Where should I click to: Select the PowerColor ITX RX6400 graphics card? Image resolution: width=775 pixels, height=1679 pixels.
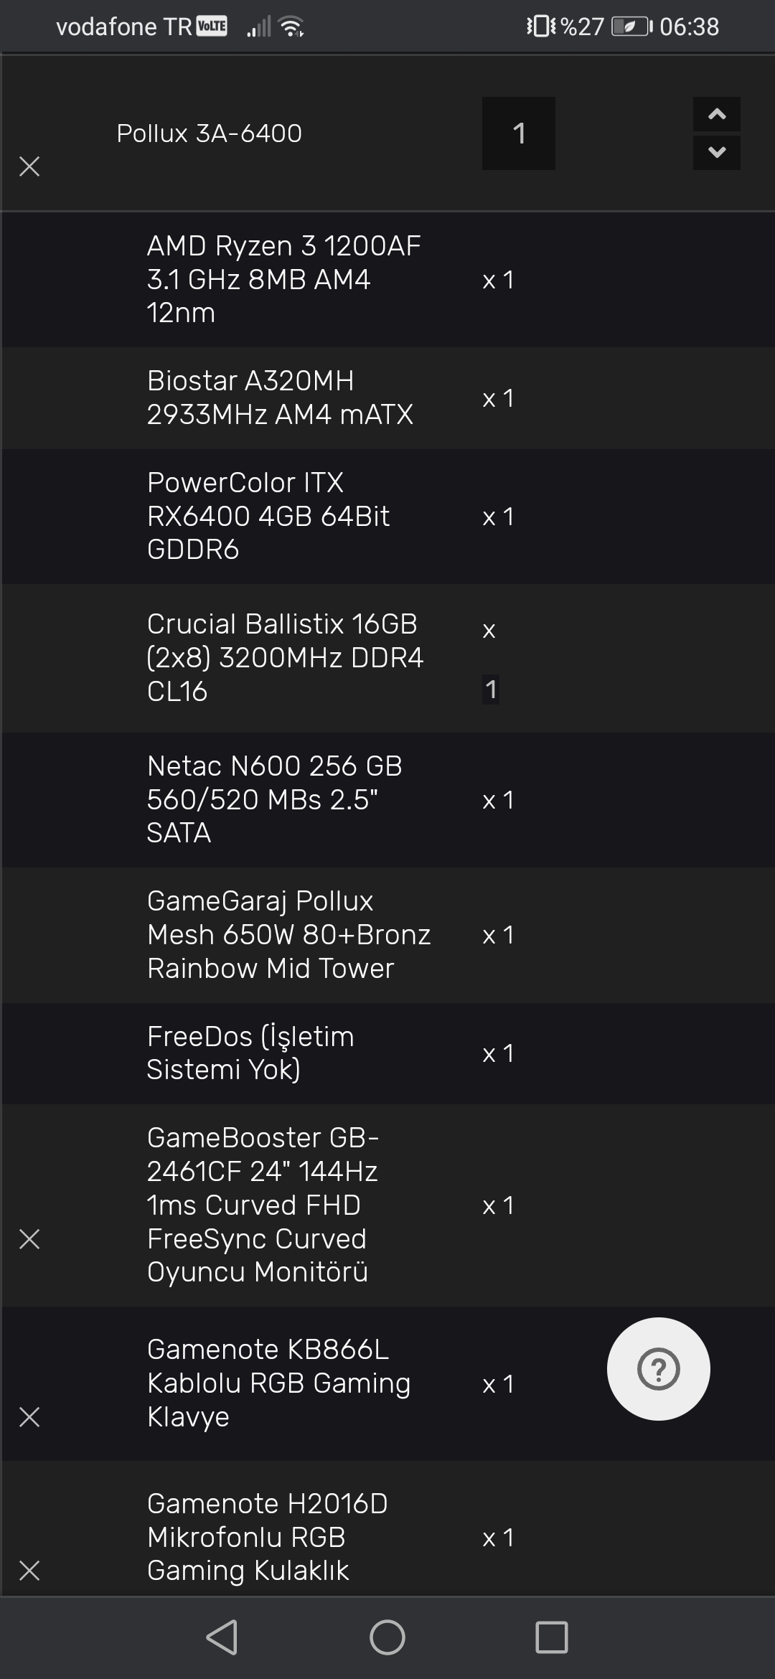(x=268, y=516)
